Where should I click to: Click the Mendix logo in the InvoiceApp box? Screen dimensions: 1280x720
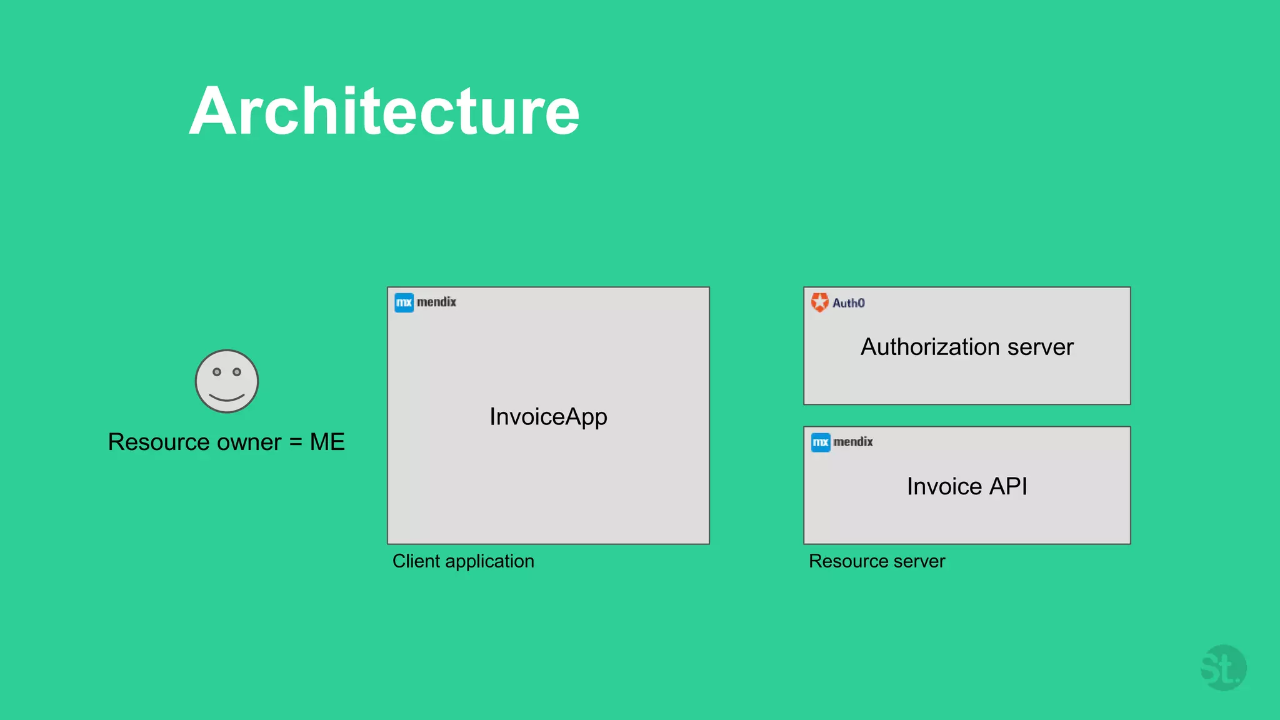426,302
